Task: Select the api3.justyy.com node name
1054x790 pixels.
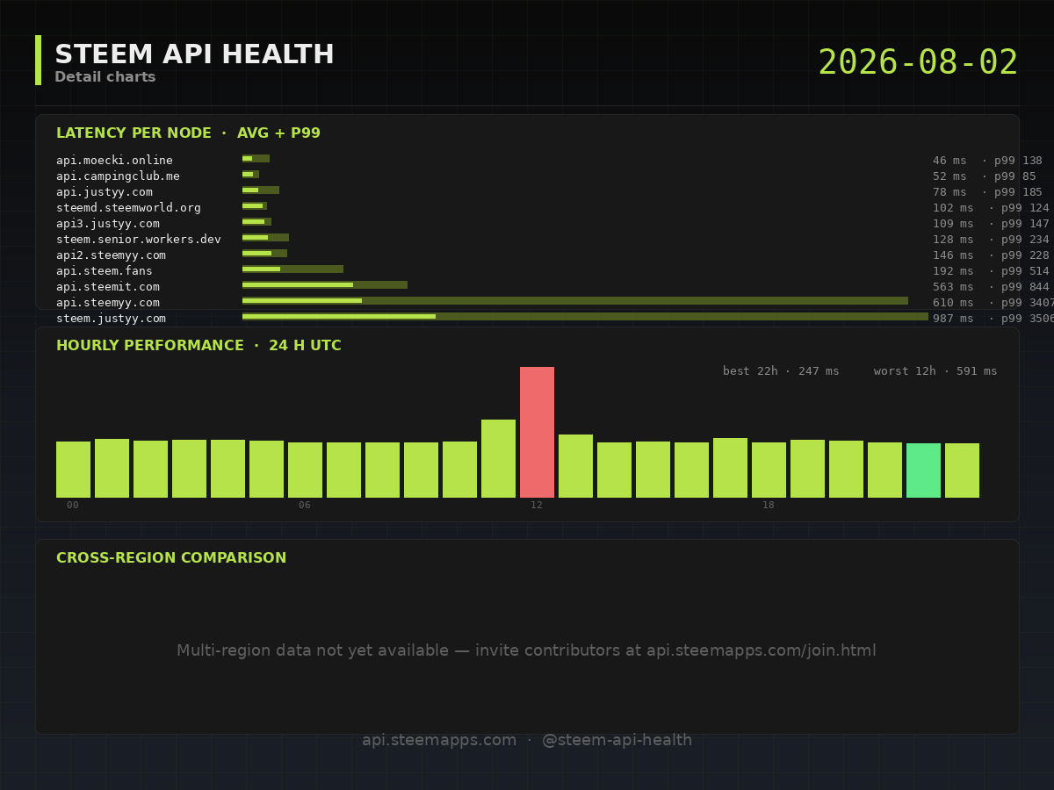Action: pos(108,224)
